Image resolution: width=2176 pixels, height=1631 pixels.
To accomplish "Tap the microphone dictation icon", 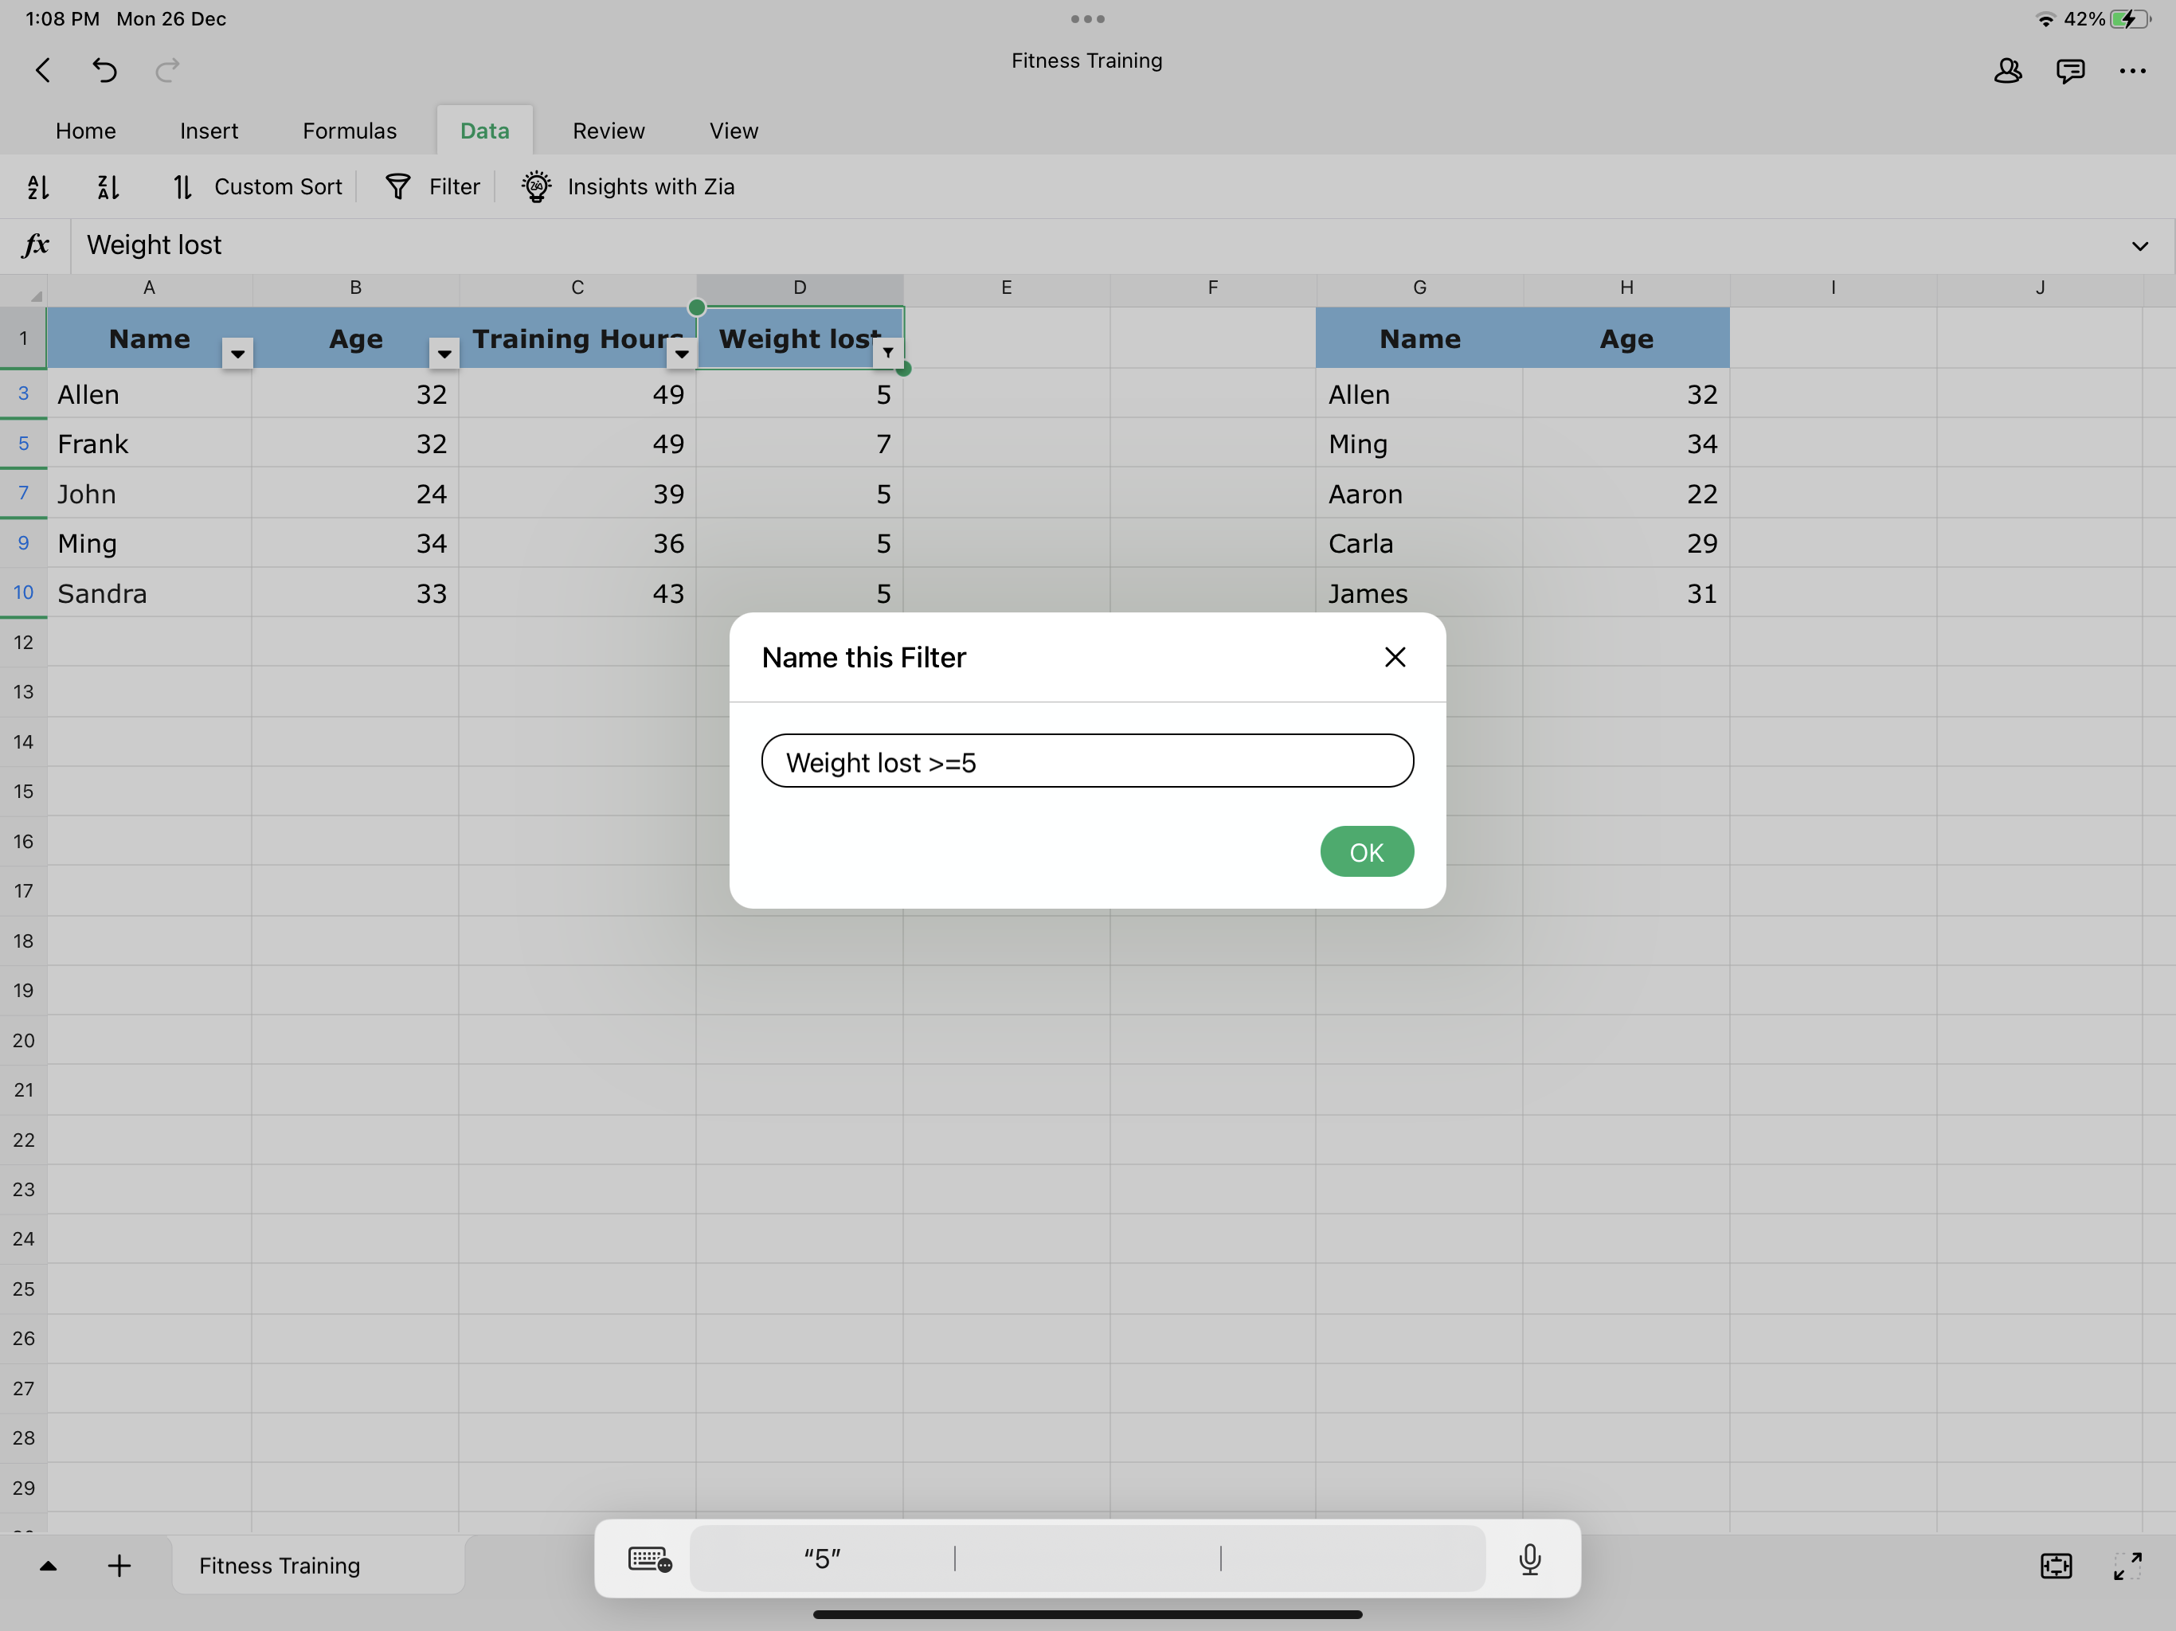I will coord(1528,1559).
